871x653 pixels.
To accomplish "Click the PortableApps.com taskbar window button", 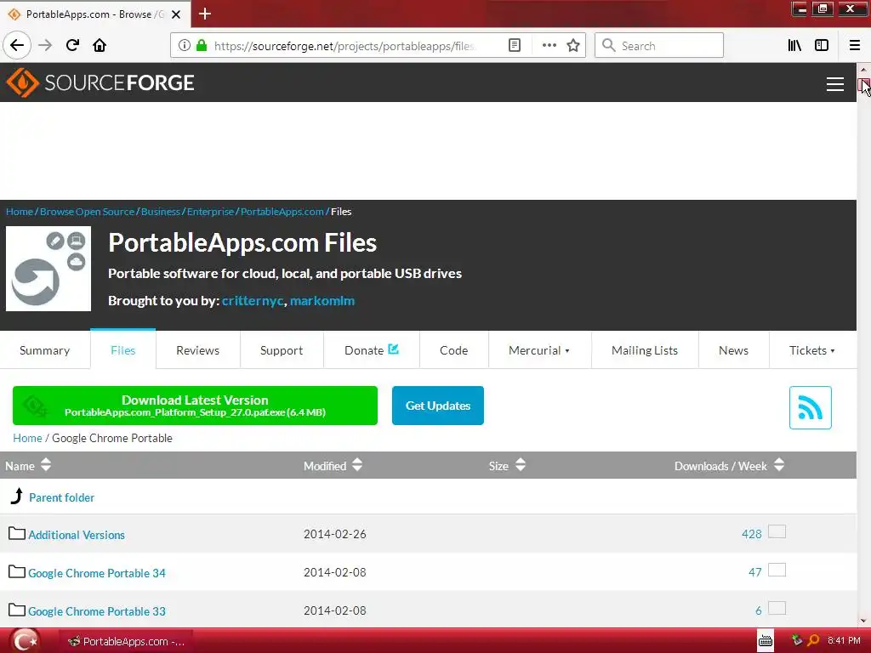I will pos(126,641).
